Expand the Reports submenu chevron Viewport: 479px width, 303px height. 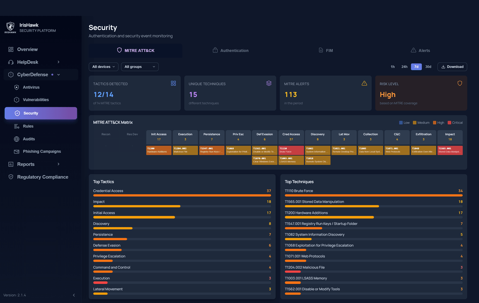tap(58, 164)
